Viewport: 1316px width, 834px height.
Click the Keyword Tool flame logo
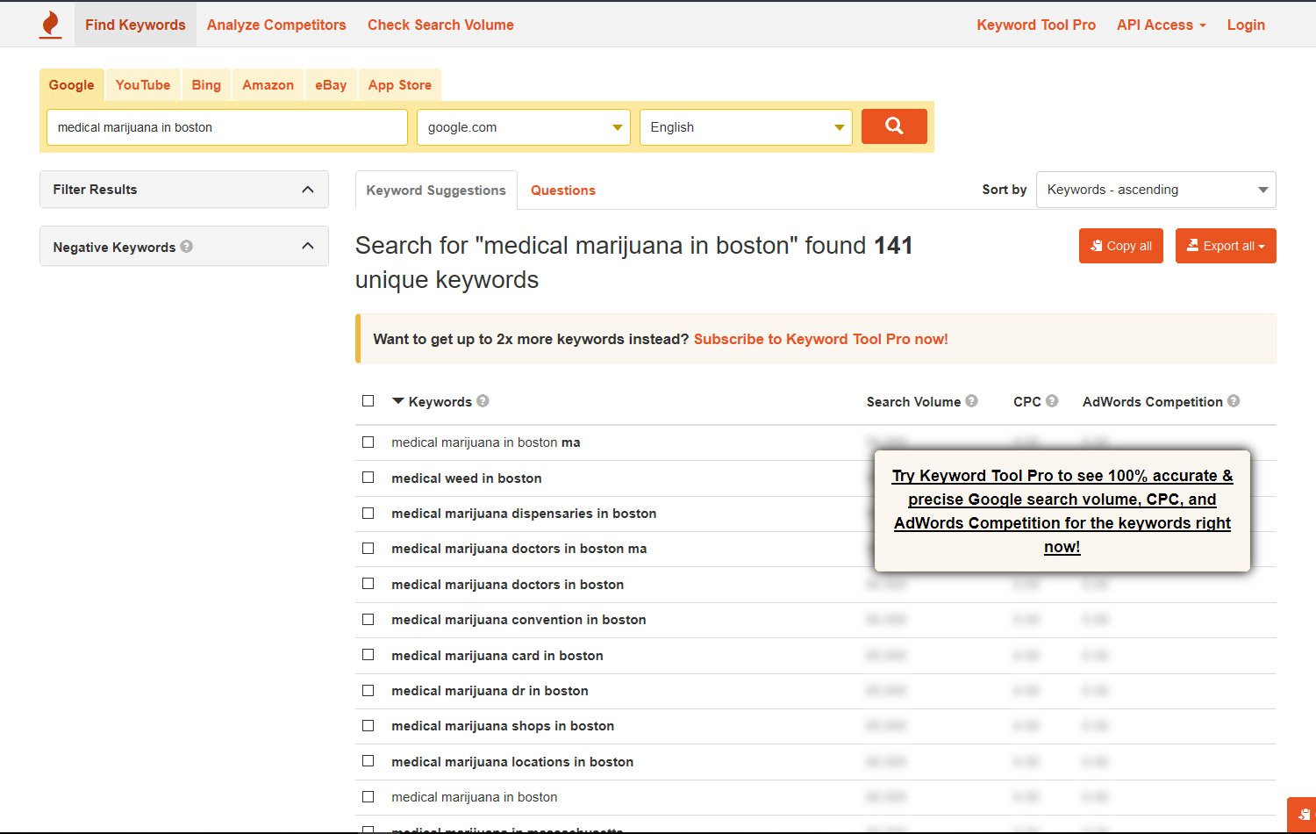(x=50, y=25)
